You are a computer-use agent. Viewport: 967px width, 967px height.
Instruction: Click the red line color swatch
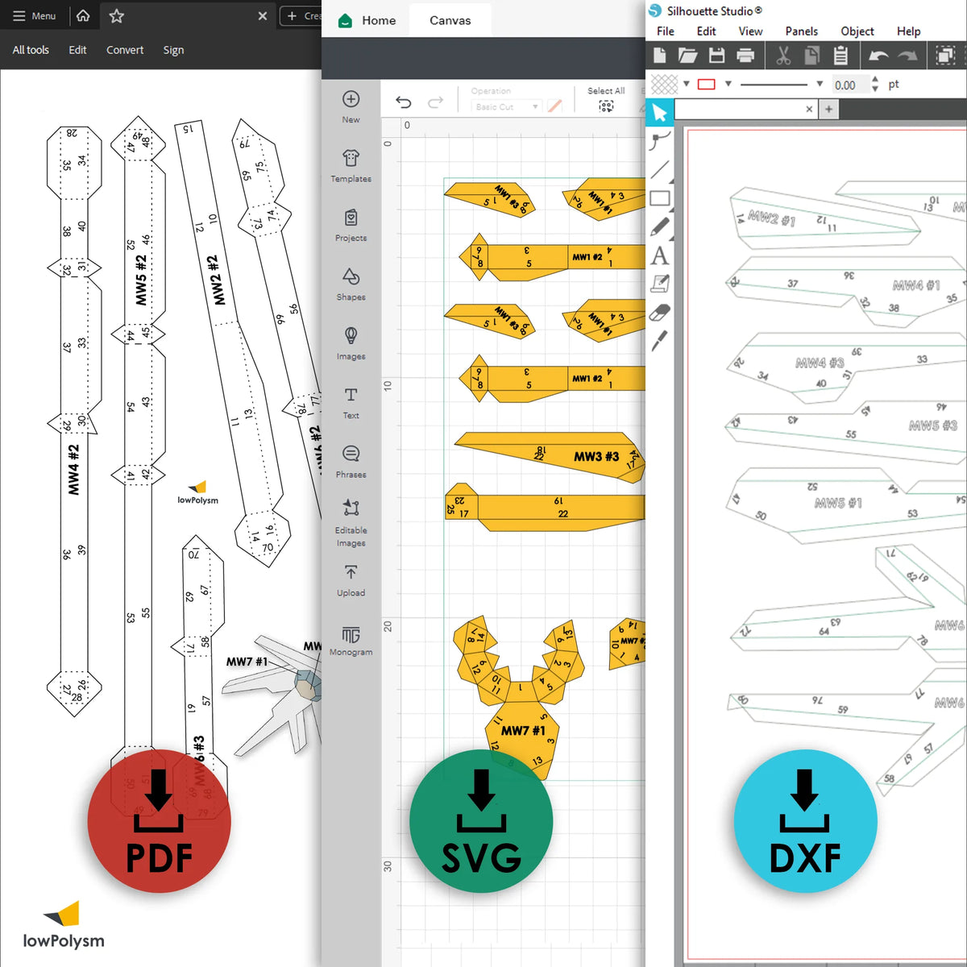click(x=707, y=84)
